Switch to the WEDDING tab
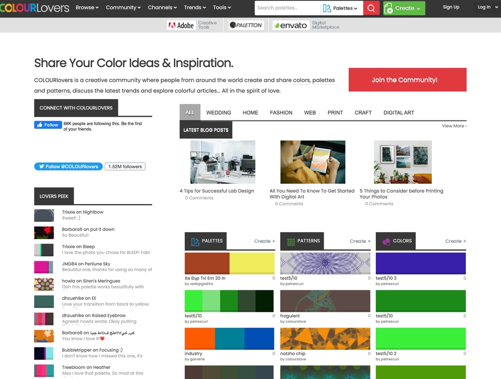 (218, 113)
